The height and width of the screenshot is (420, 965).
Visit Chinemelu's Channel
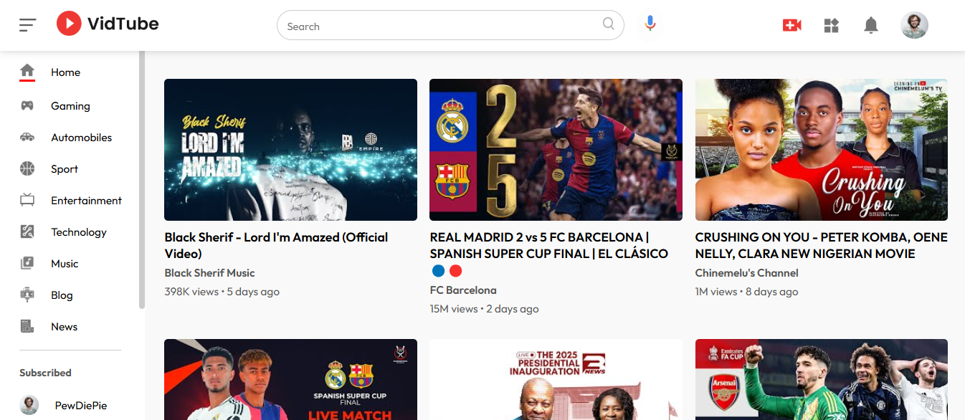click(x=746, y=273)
